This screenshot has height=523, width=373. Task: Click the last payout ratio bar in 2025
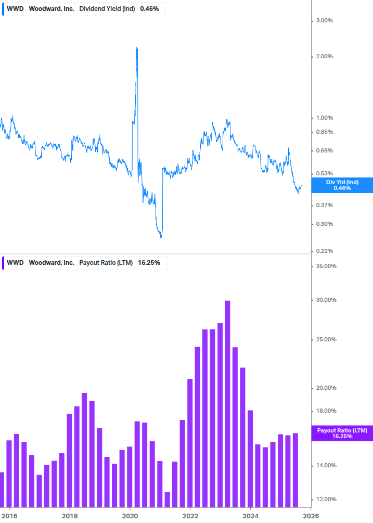point(295,470)
